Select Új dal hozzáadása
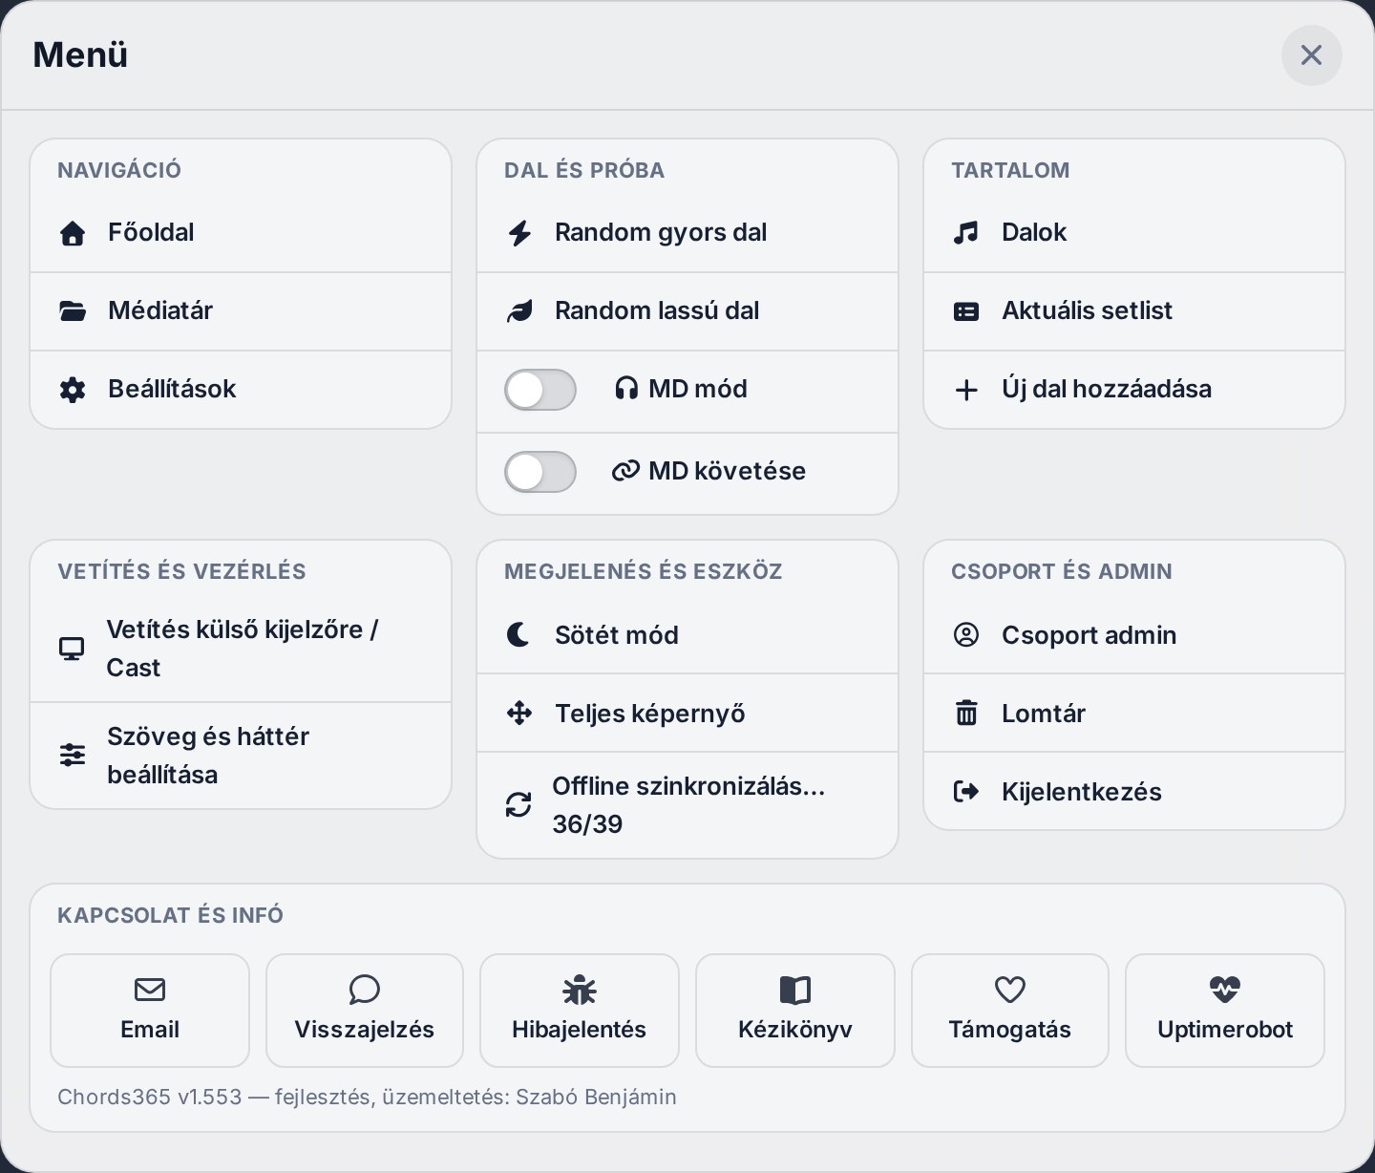 click(1134, 390)
